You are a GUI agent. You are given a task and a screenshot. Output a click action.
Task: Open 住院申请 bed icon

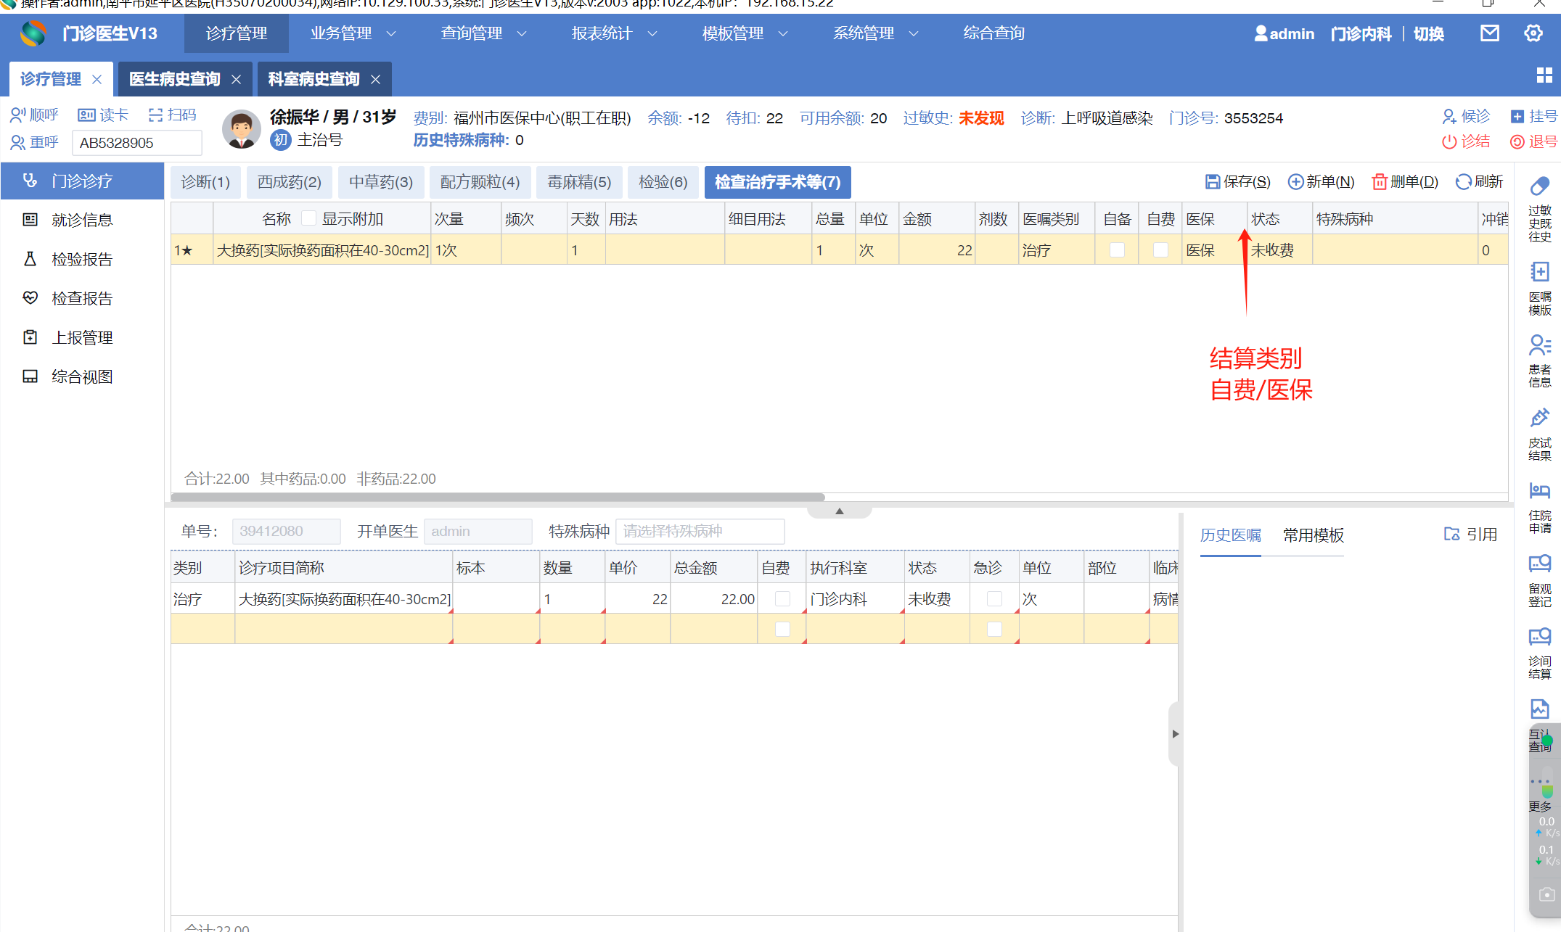pyautogui.click(x=1539, y=491)
